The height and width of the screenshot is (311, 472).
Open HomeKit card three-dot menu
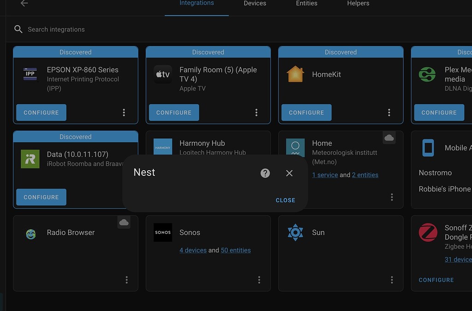click(x=389, y=113)
